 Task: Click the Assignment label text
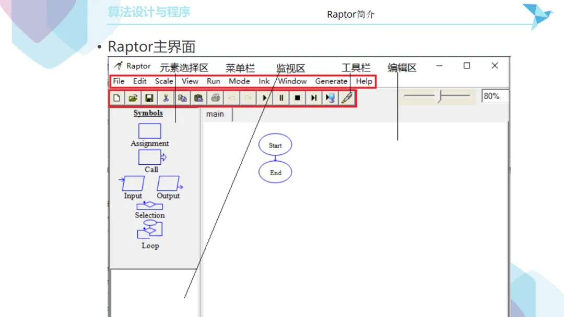150,143
